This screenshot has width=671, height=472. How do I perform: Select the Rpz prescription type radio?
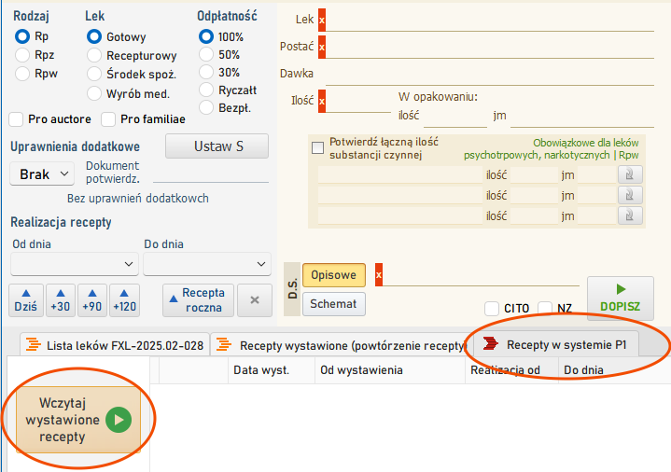22,55
